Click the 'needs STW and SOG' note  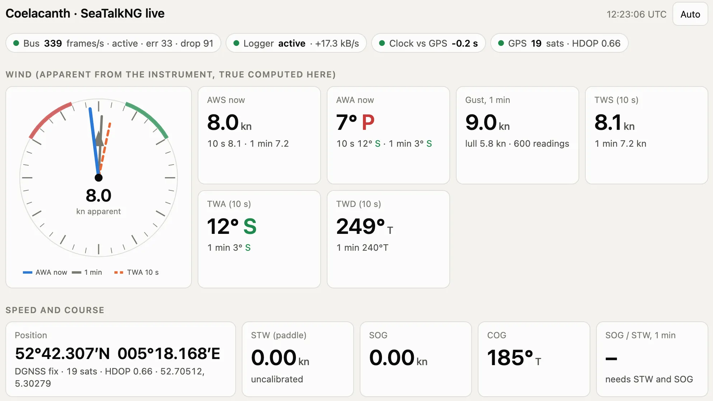pos(649,379)
